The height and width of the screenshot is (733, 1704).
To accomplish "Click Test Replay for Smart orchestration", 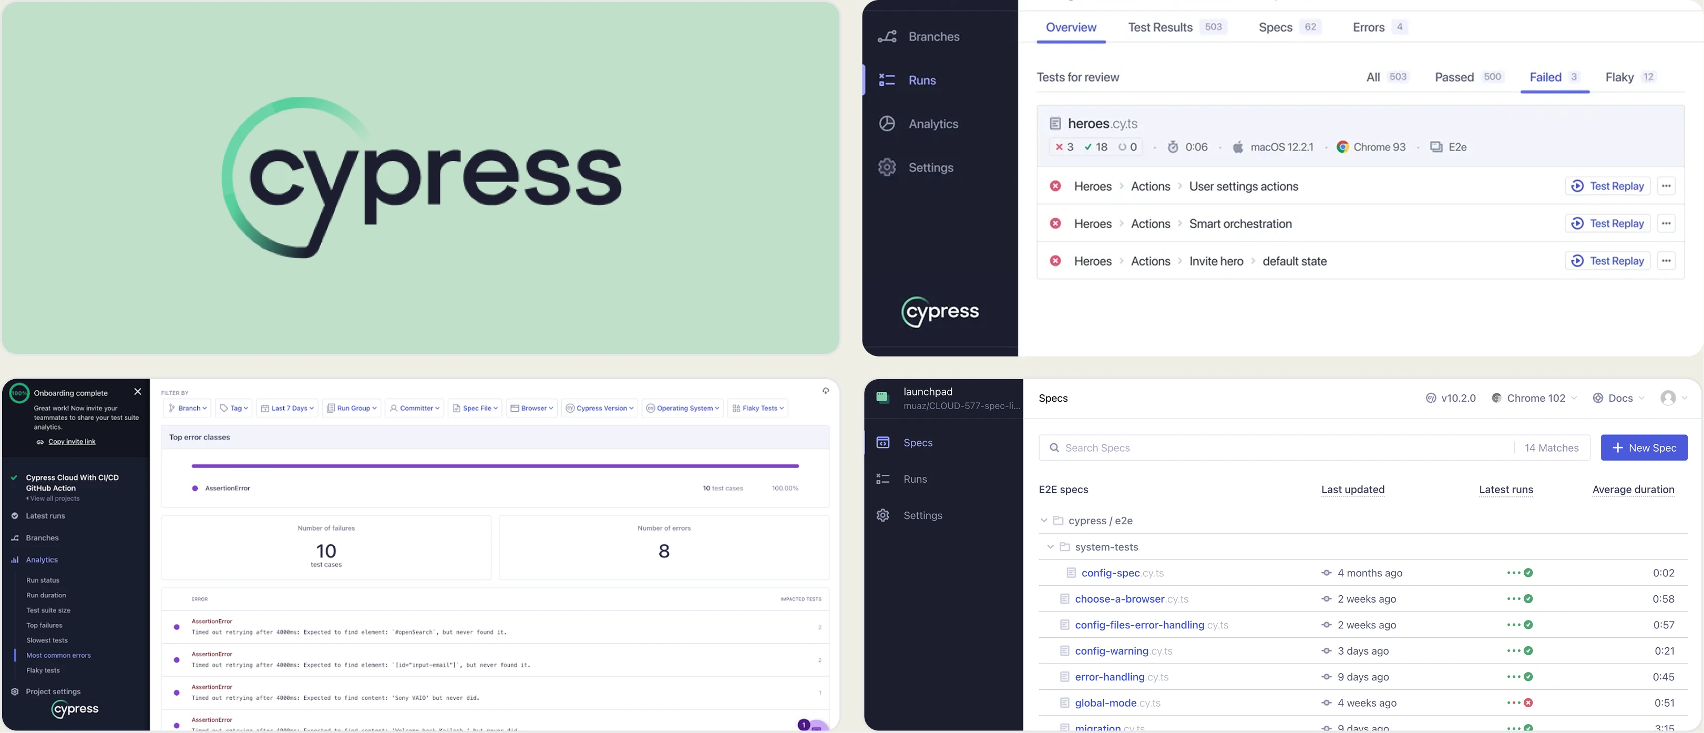I will point(1607,223).
